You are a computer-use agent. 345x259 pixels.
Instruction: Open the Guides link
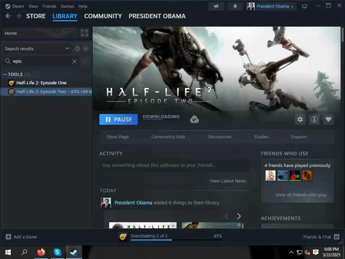tap(261, 137)
